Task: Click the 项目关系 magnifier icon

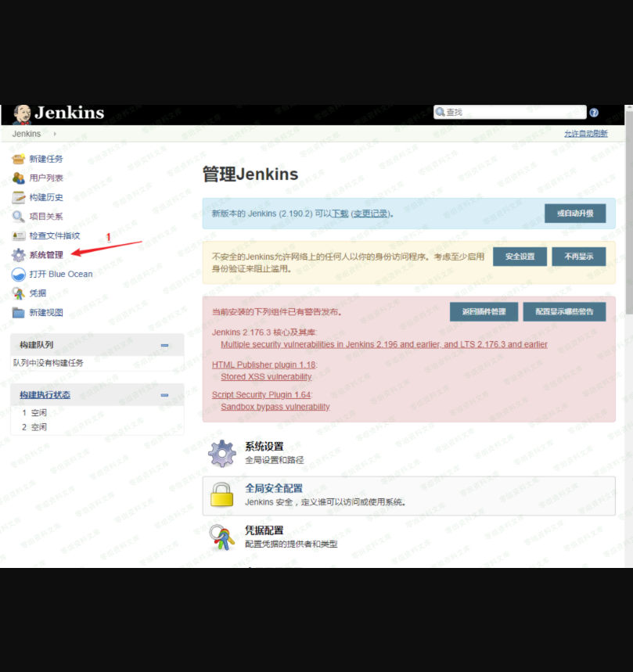Action: 18,217
